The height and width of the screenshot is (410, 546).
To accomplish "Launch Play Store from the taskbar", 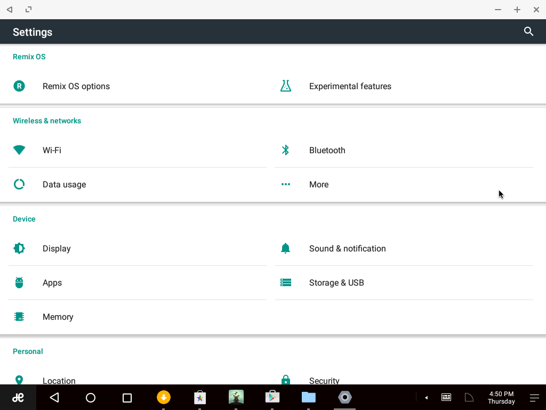I will 272,397.
